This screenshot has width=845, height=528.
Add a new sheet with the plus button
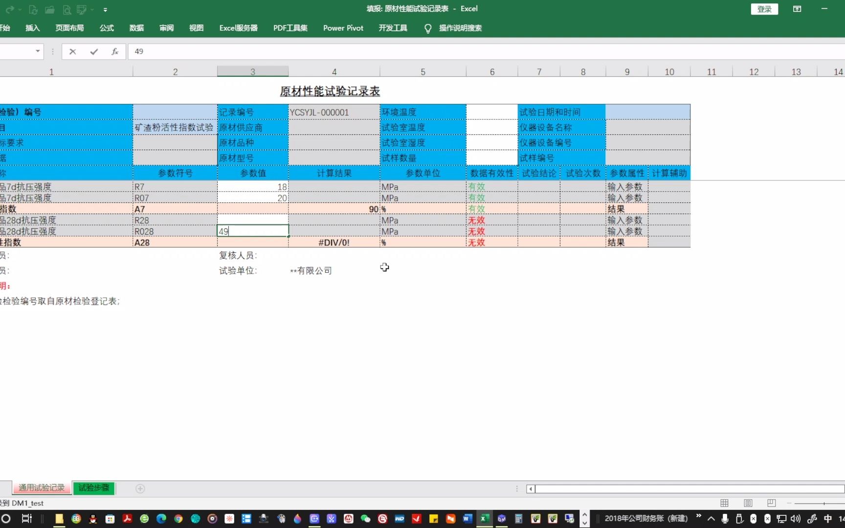tap(140, 488)
